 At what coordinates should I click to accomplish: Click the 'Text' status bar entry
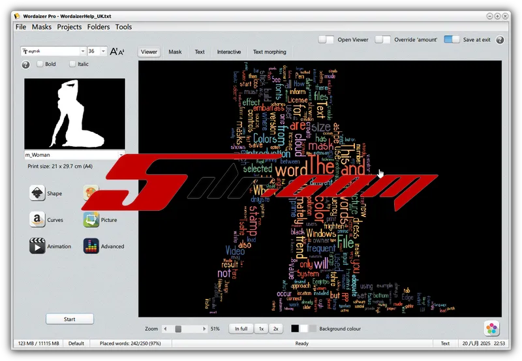pyautogui.click(x=445, y=343)
